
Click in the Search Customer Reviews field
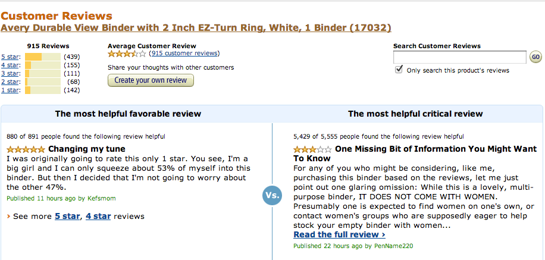click(x=459, y=57)
